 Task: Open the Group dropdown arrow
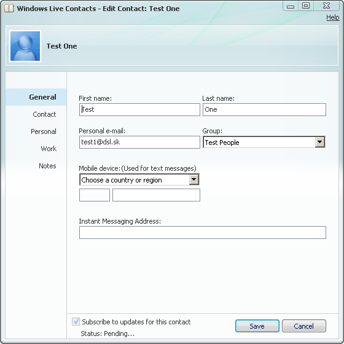(x=320, y=142)
